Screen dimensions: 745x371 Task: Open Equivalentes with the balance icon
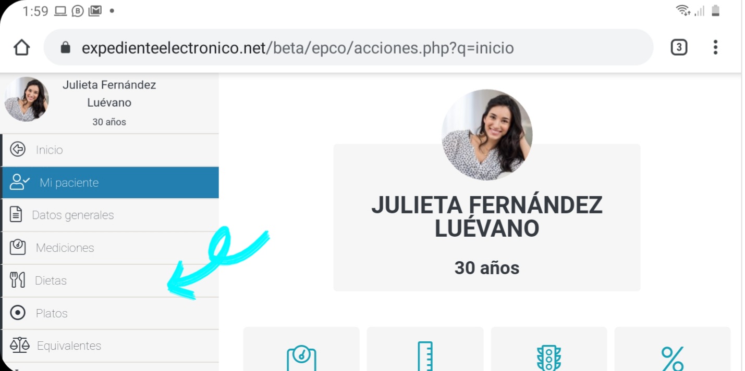click(110, 346)
